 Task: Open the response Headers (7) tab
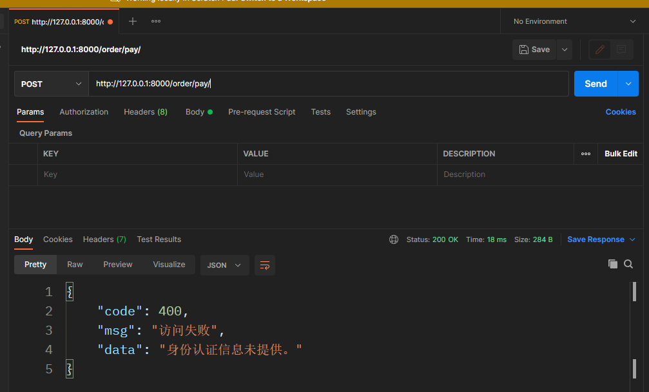click(x=104, y=239)
